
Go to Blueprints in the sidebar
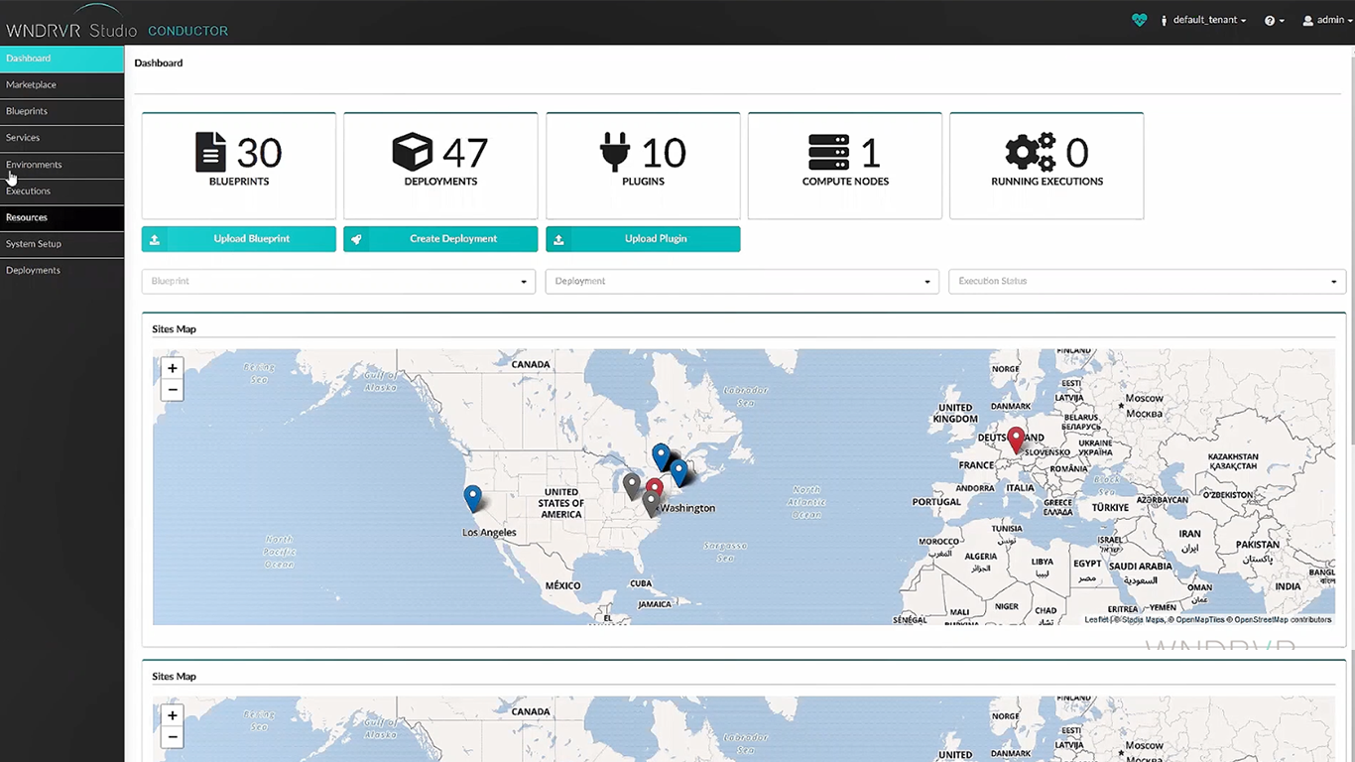pyautogui.click(x=62, y=111)
